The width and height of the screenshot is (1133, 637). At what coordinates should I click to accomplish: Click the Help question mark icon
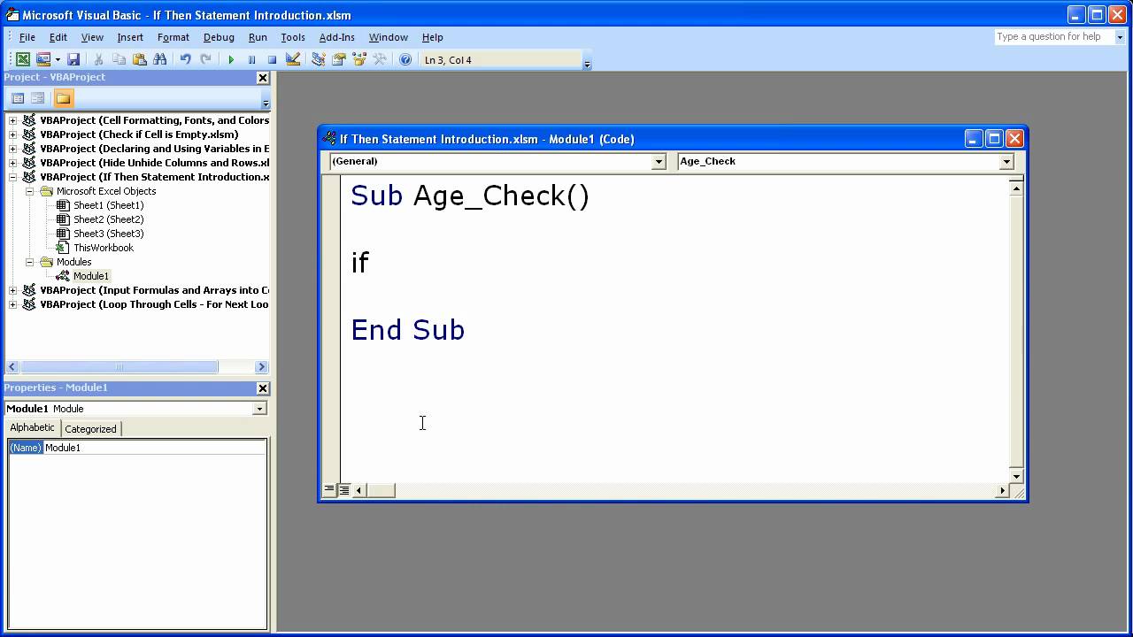pyautogui.click(x=405, y=59)
